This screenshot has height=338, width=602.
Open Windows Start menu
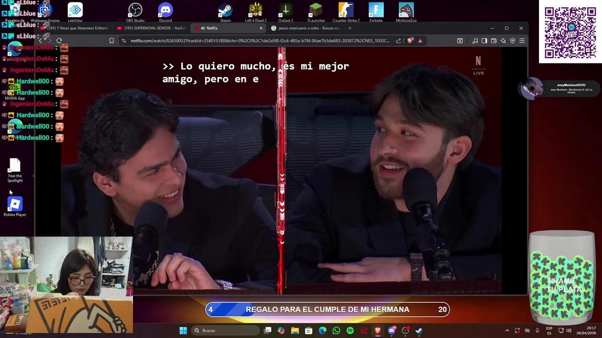pyautogui.click(x=183, y=330)
